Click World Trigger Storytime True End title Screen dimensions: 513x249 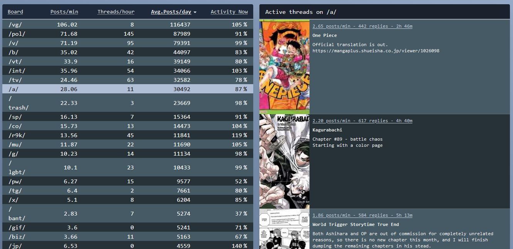(356, 224)
